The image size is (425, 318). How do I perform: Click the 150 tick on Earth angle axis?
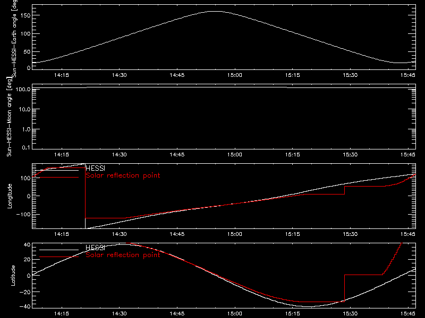coord(25,15)
